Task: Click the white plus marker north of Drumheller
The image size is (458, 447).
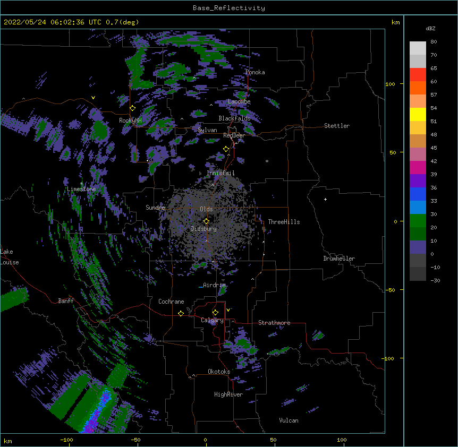Action: (x=325, y=199)
